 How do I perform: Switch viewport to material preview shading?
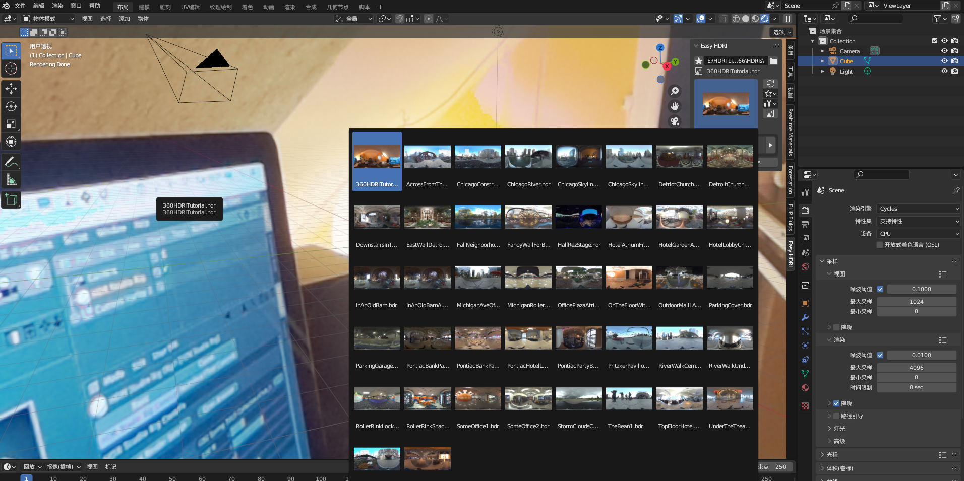[755, 19]
